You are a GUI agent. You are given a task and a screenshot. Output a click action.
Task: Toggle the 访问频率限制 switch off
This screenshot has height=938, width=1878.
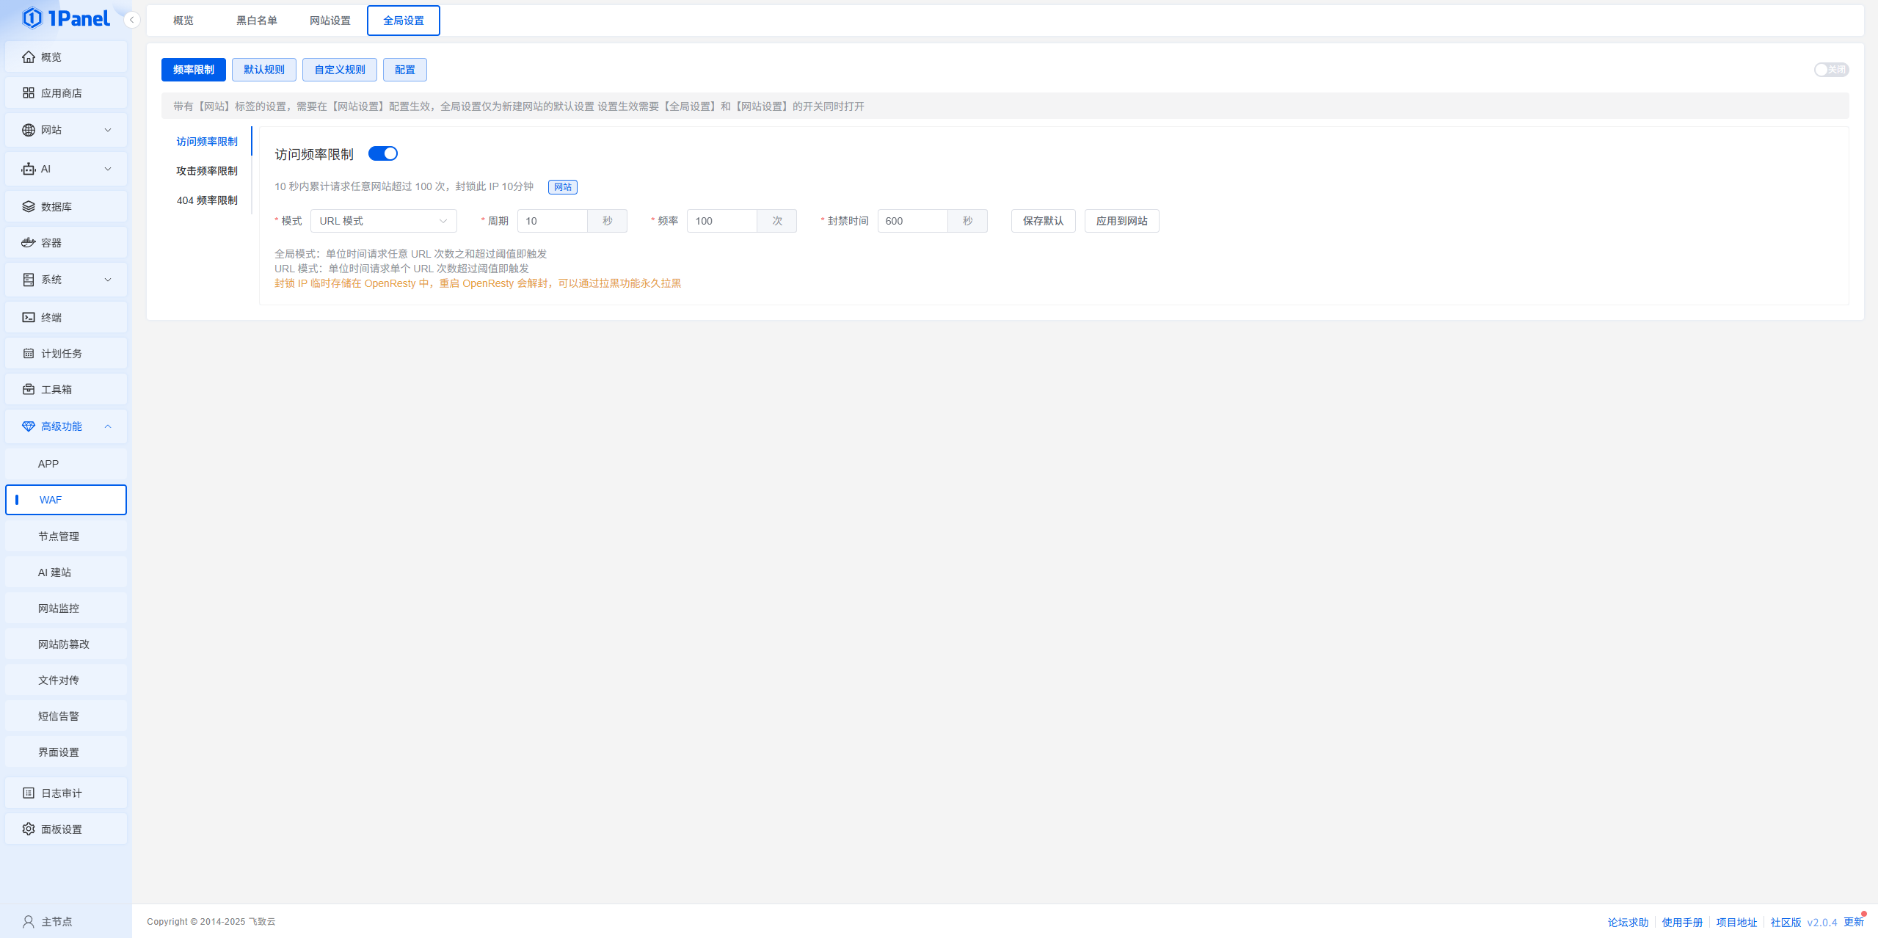(x=382, y=153)
